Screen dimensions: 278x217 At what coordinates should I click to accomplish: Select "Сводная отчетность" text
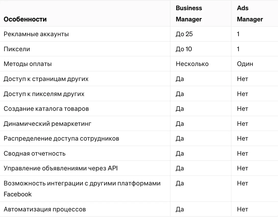coord(35,154)
